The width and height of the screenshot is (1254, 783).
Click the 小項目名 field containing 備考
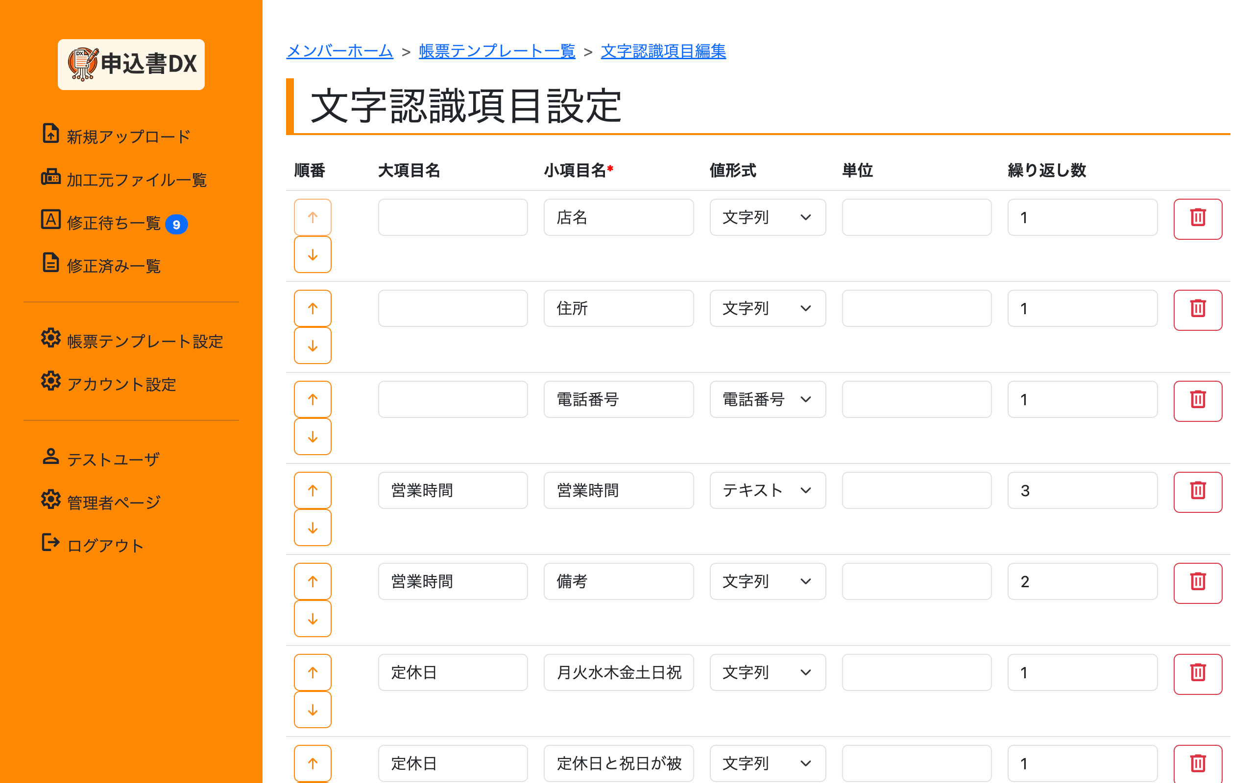[x=619, y=581]
